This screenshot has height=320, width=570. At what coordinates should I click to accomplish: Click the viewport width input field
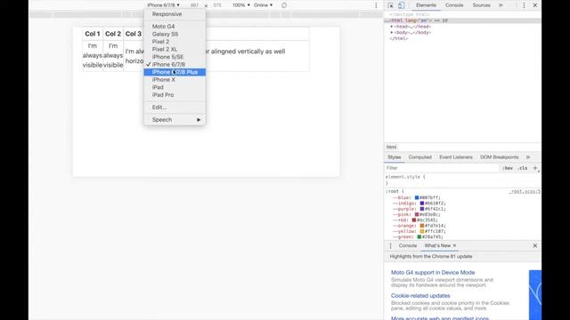click(x=194, y=5)
